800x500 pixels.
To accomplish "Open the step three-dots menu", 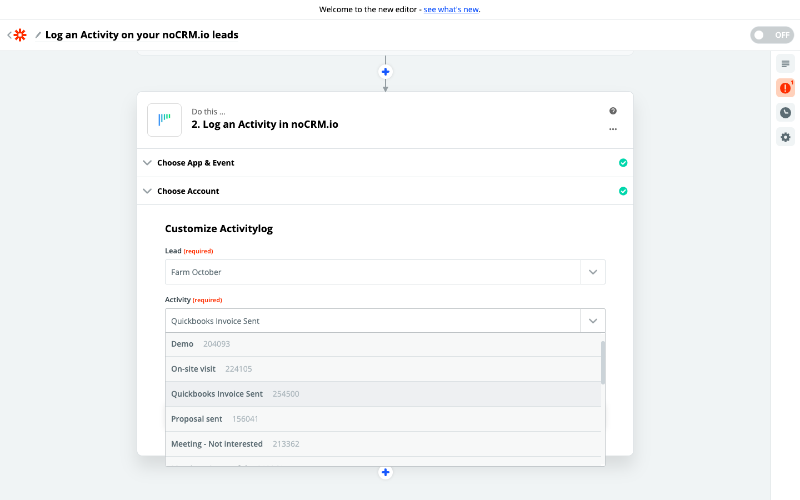I will (x=613, y=129).
